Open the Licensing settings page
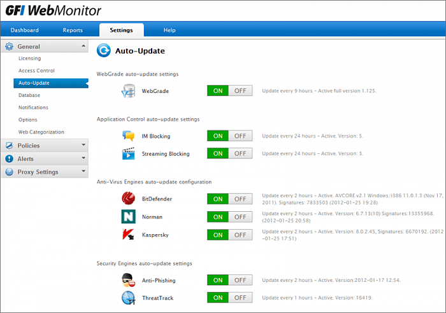 tap(29, 59)
